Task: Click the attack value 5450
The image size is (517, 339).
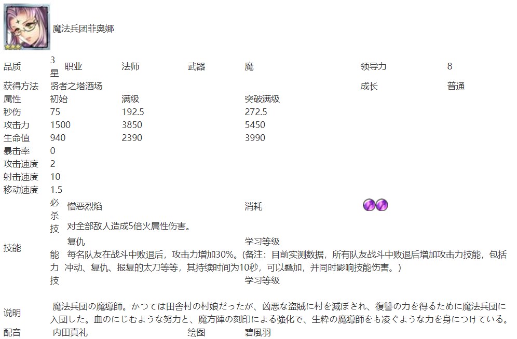Action: coord(255,125)
